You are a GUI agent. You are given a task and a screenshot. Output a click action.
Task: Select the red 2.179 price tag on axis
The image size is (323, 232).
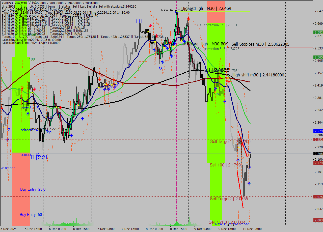318,163
